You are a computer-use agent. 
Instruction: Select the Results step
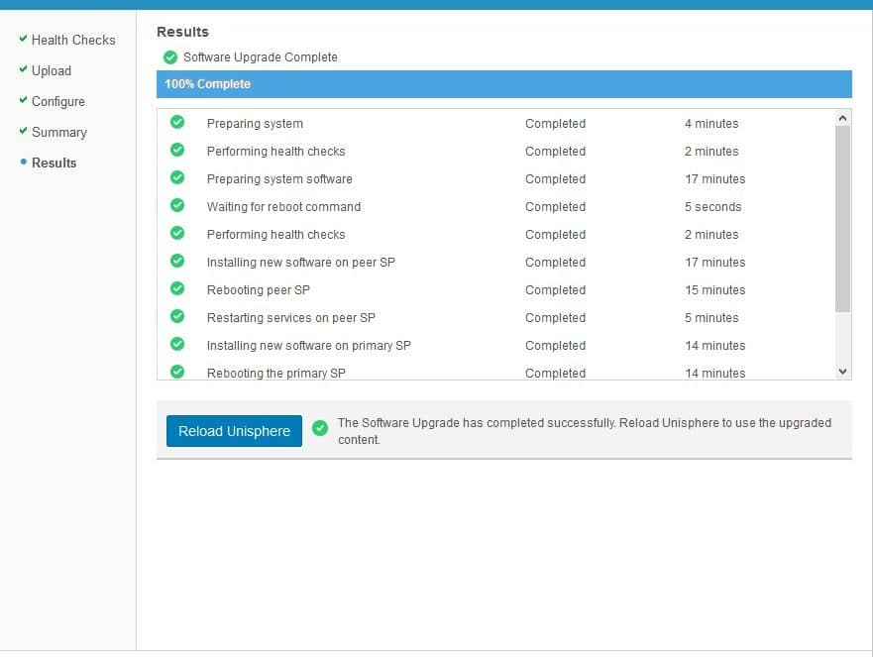tap(54, 163)
